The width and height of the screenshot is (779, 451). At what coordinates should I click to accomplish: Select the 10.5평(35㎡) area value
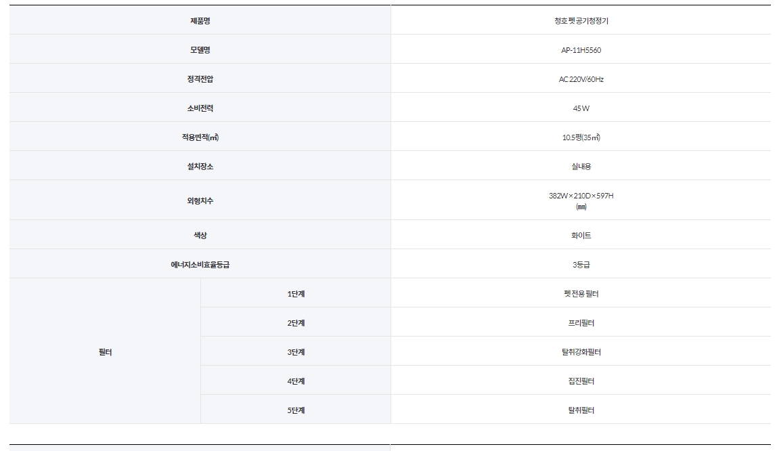[x=581, y=137]
